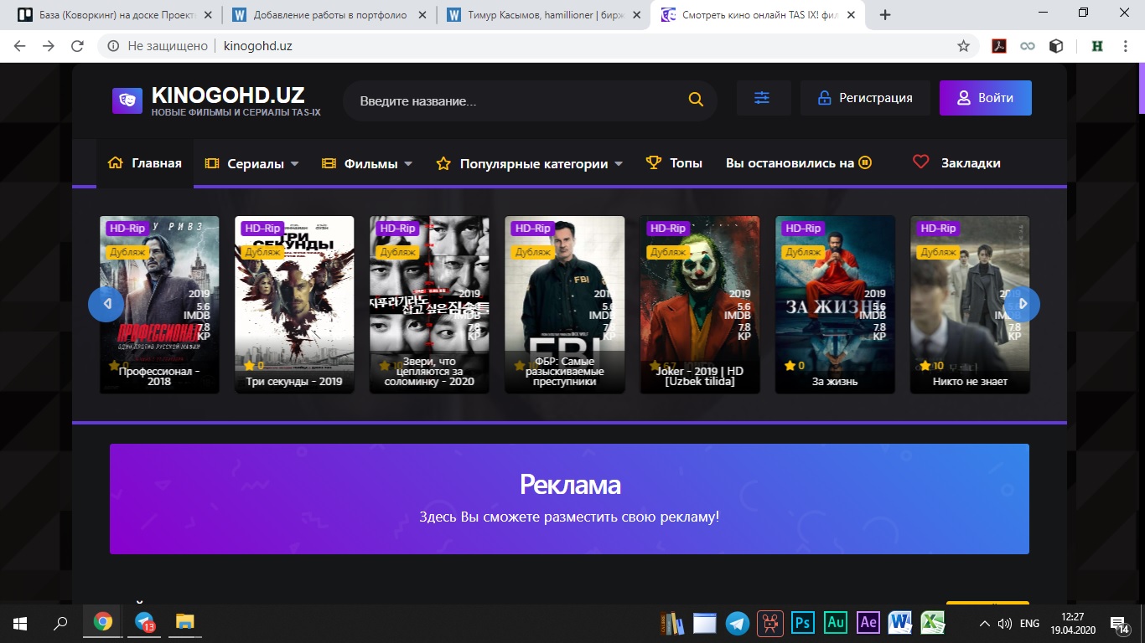Screen dimensions: 1145x643
Task: Open a new browser tab
Action: [885, 14]
